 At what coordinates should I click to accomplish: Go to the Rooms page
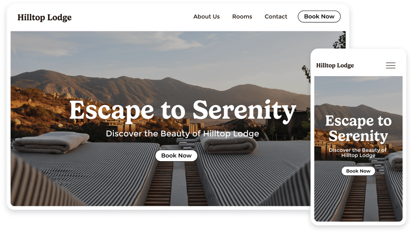point(242,17)
